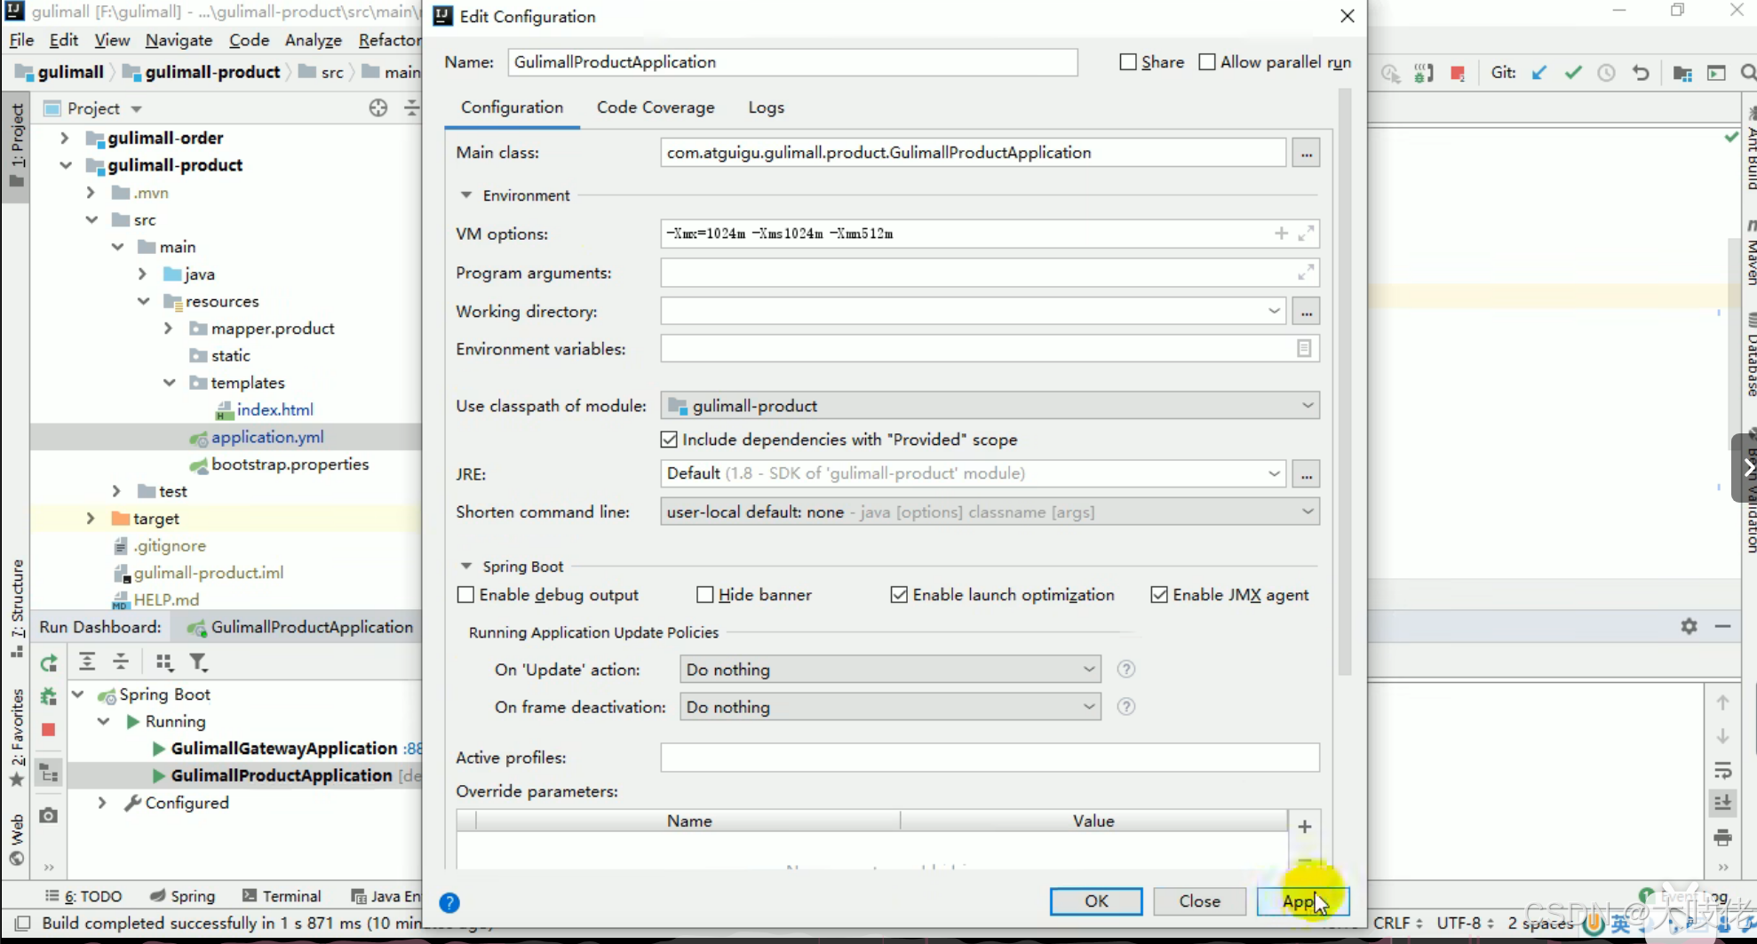Click the OK button
This screenshot has height=944, width=1757.
coord(1096,901)
